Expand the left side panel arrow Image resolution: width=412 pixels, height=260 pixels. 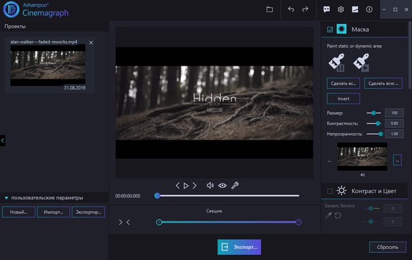[x=3, y=140]
